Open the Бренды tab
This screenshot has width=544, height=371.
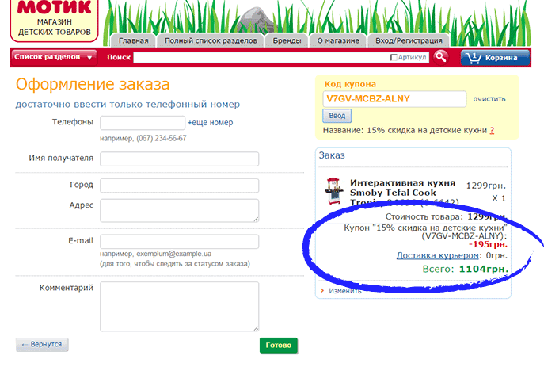pyautogui.click(x=287, y=40)
